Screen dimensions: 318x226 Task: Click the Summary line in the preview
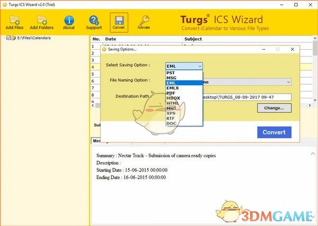pyautogui.click(x=156, y=156)
